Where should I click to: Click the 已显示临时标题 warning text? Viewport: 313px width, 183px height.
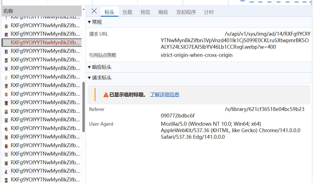pyautogui.click(x=128, y=95)
